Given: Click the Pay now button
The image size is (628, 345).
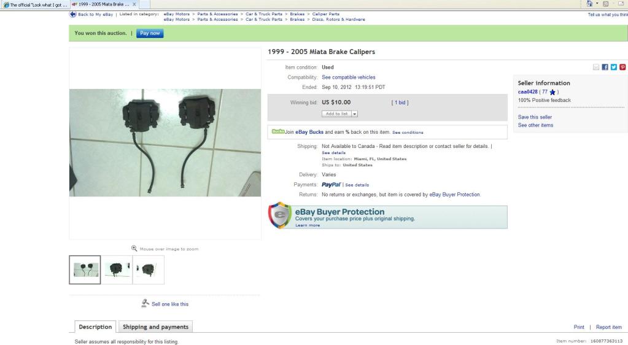Looking at the screenshot, I should tap(150, 33).
